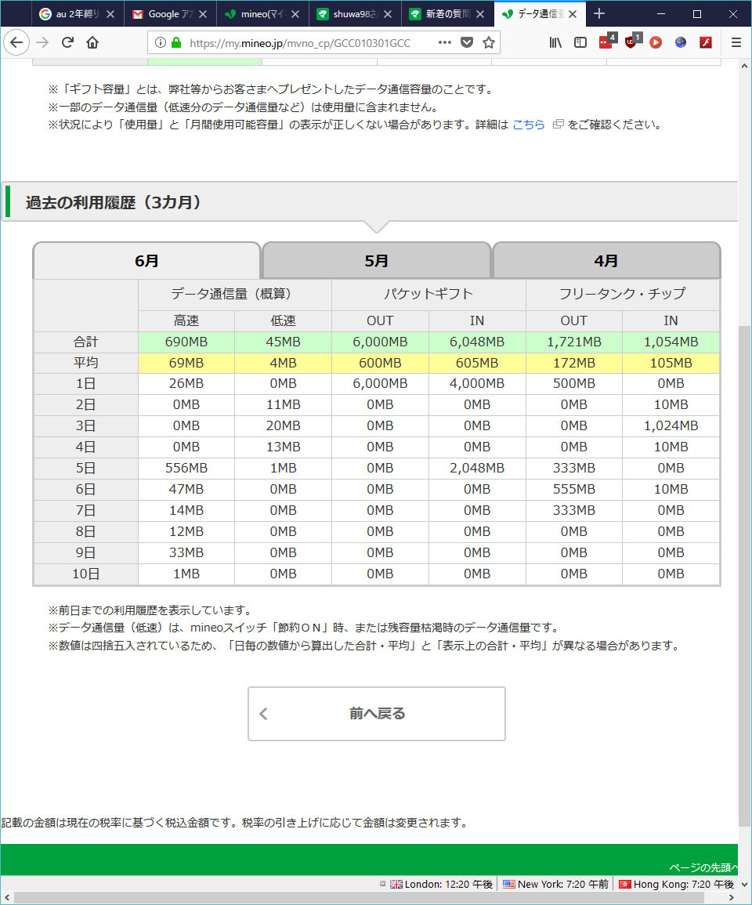Click the データ通信量（概算） column header
The width and height of the screenshot is (752, 905).
234,294
